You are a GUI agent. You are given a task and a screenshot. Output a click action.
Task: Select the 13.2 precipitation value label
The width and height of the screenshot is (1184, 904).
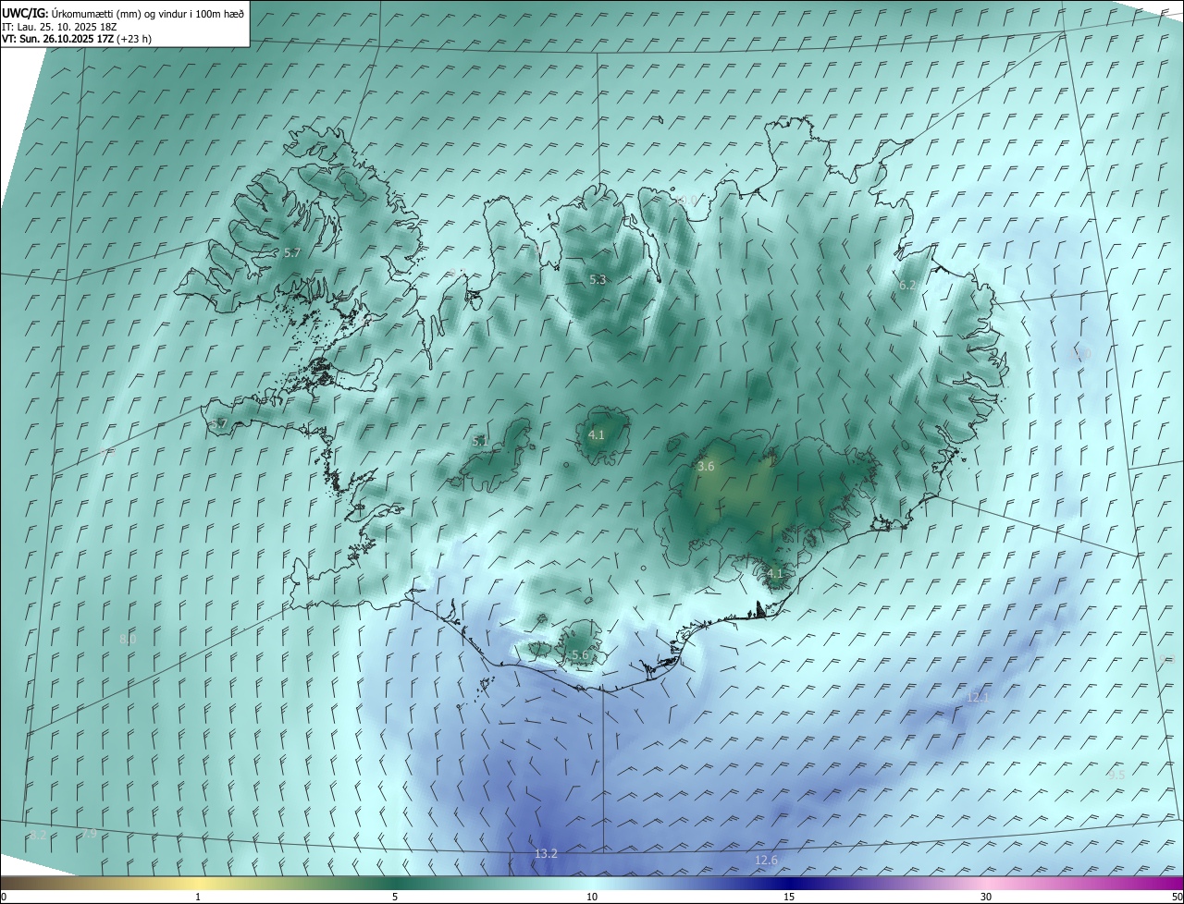coord(546,853)
